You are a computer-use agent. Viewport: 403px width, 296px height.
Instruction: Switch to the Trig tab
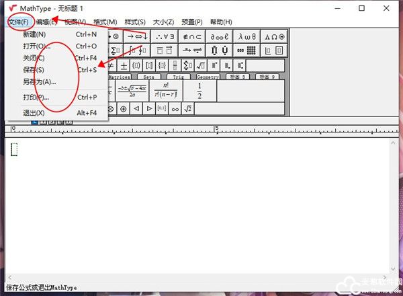(x=178, y=77)
